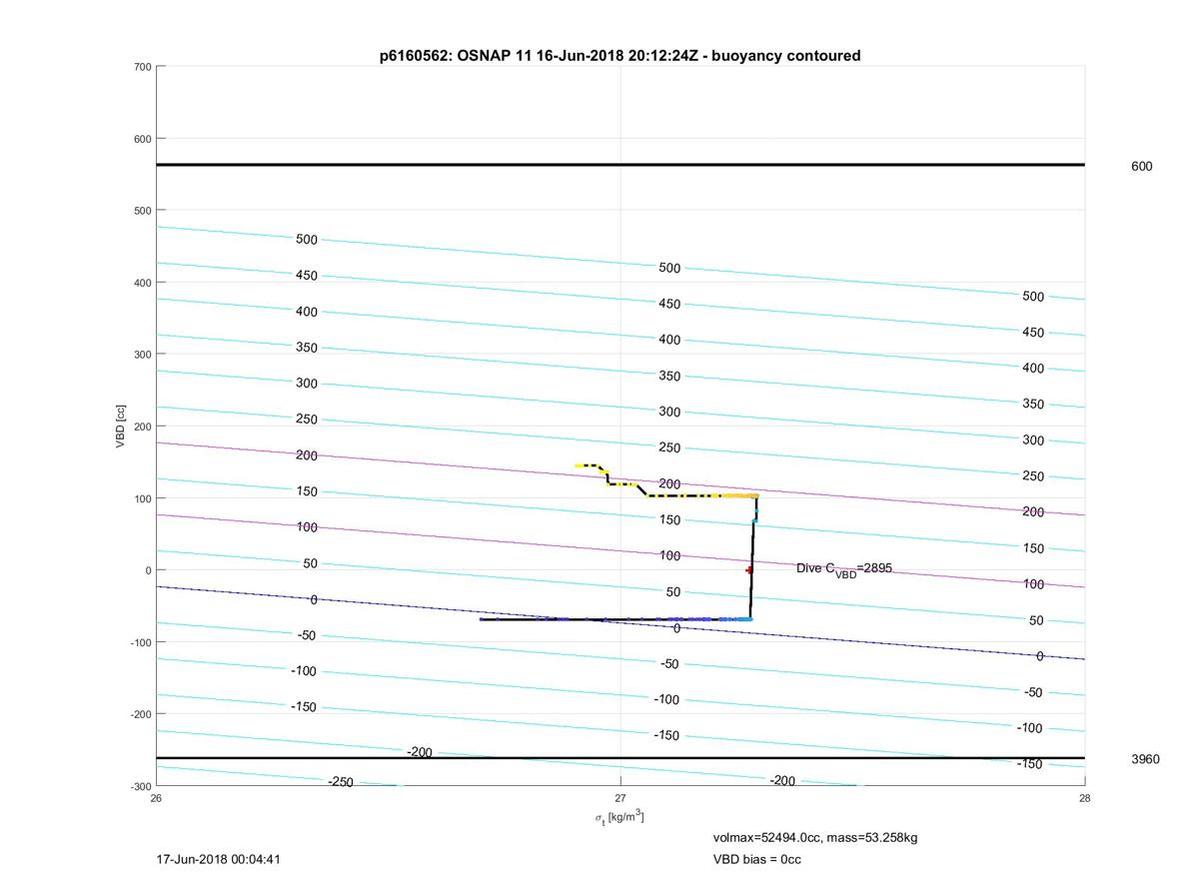Click the y-axis tick label '300'
1199x884 pixels.
click(142, 355)
